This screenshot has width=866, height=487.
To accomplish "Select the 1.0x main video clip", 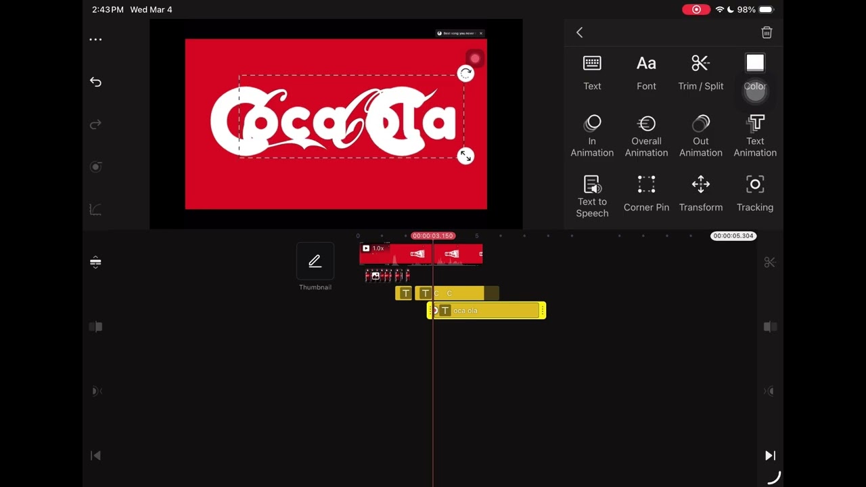I will click(421, 254).
